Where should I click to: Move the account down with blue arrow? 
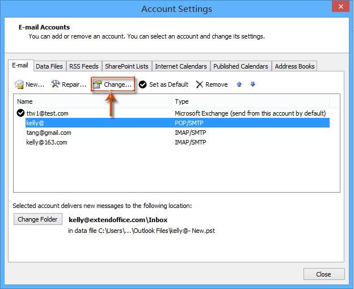252,84
